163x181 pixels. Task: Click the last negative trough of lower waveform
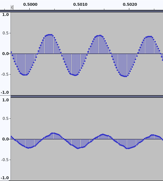pos(127,148)
